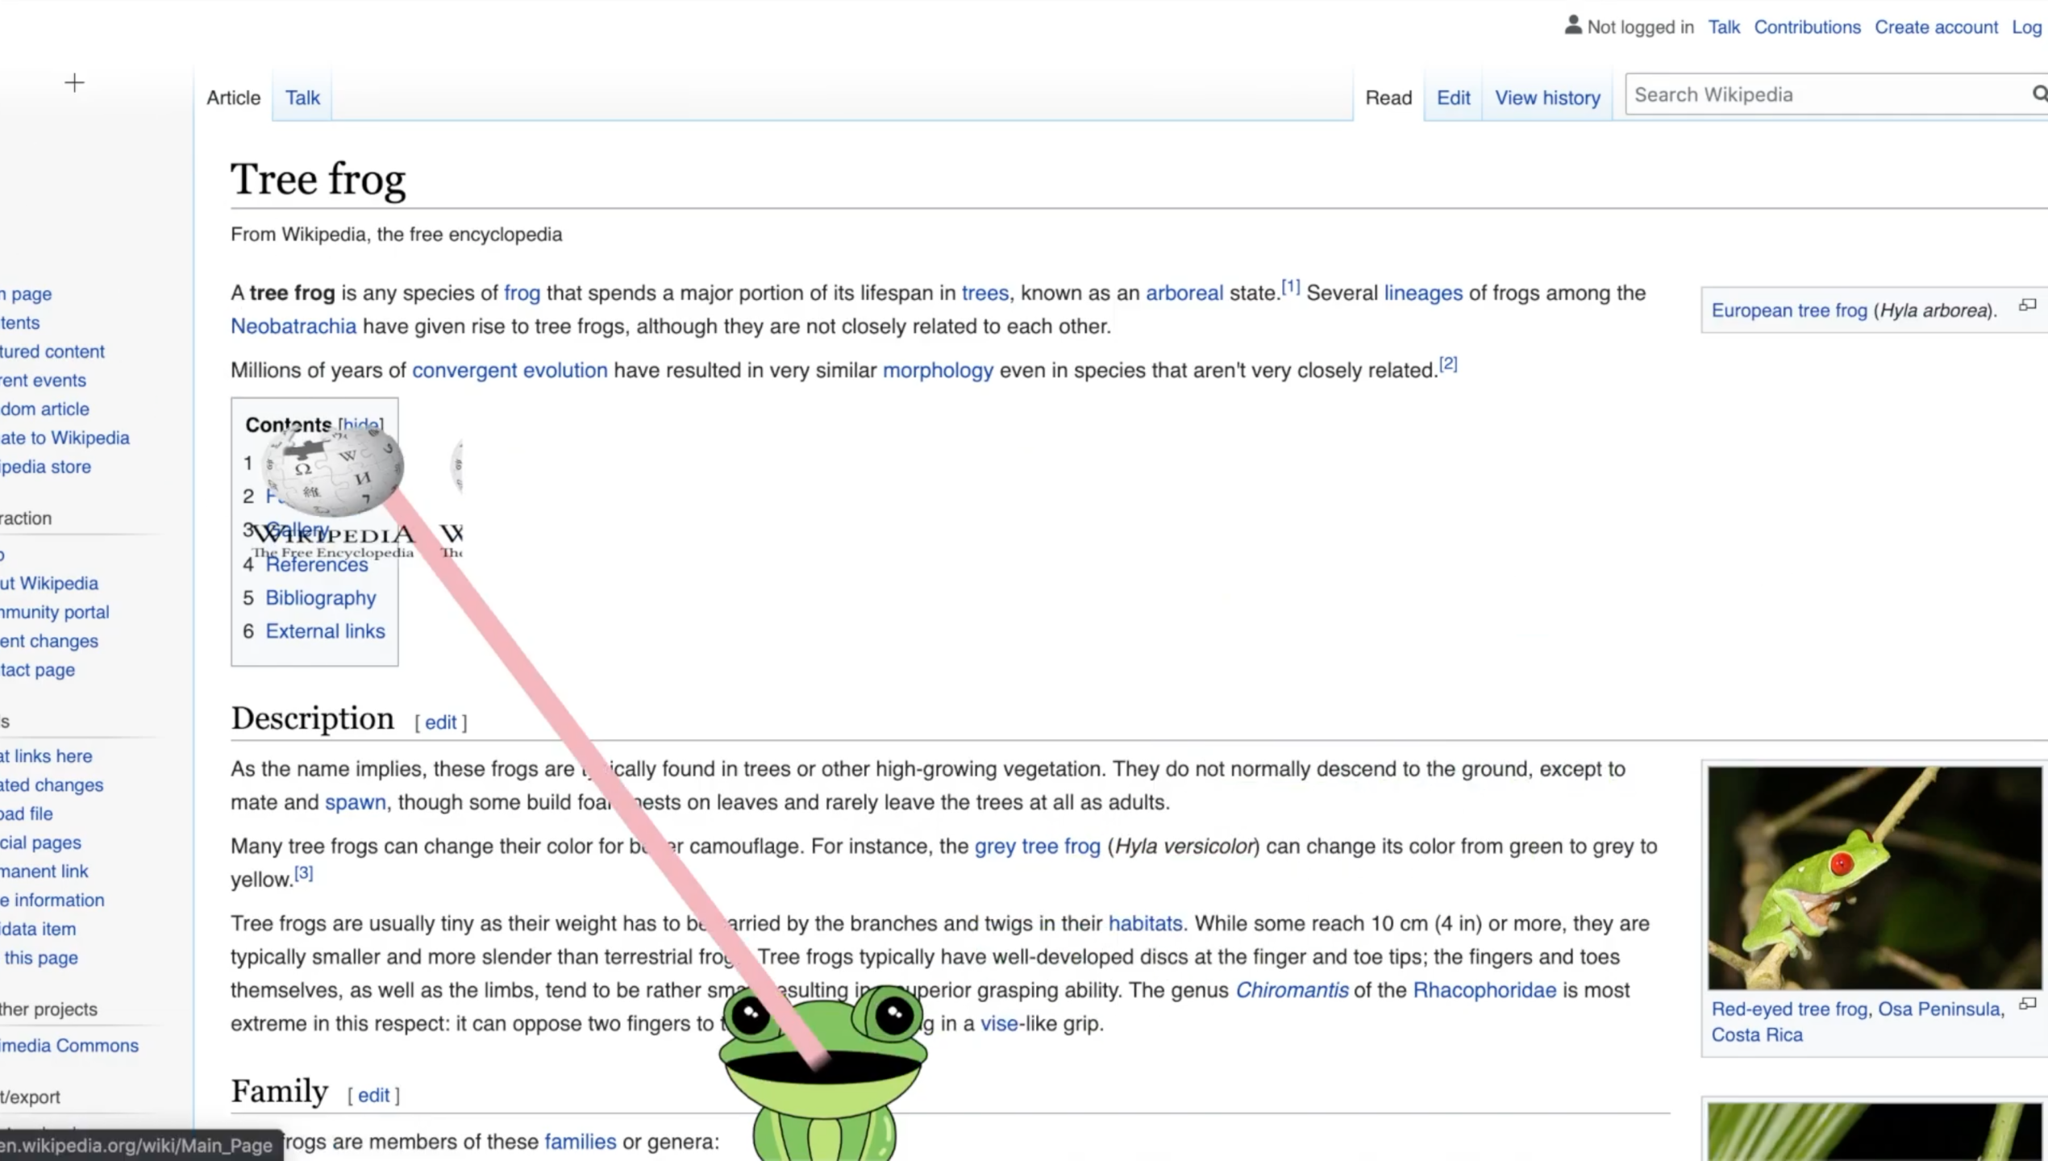This screenshot has width=2048, height=1161.
Task: Open citation reference number 3
Action: pos(303,873)
